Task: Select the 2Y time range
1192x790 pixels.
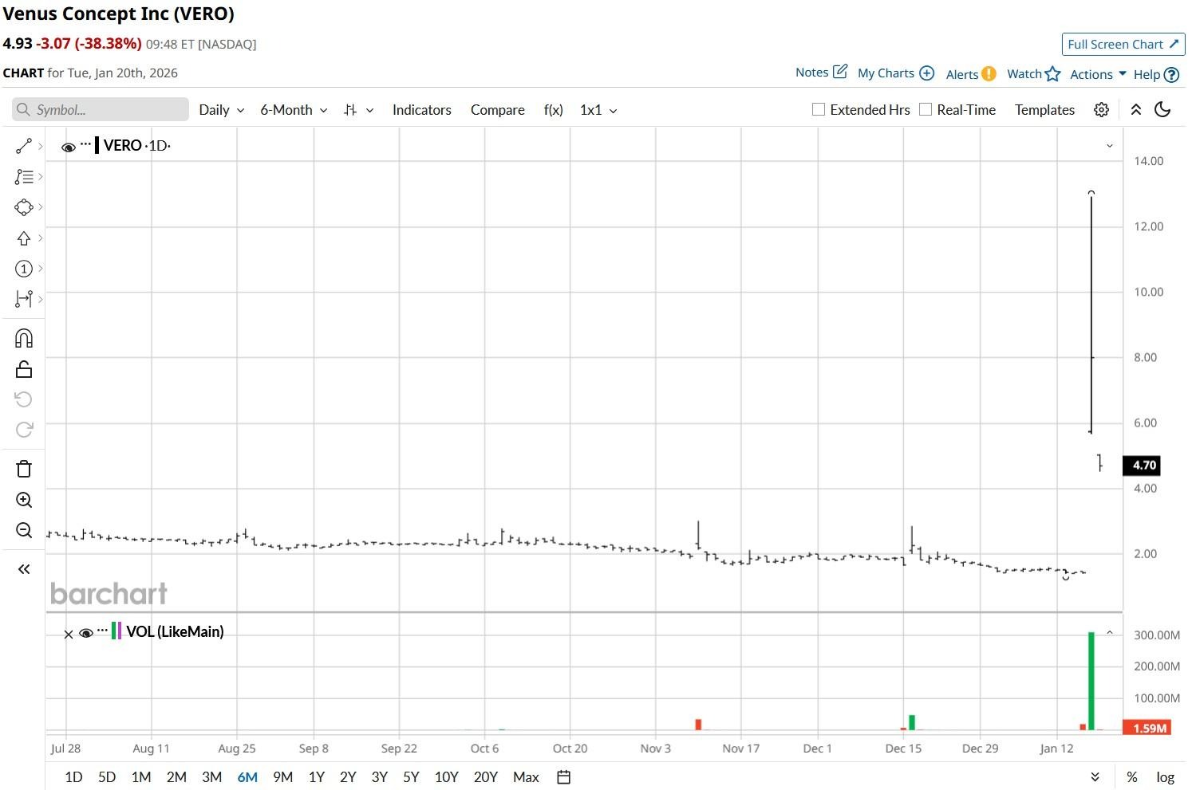Action: pos(348,777)
